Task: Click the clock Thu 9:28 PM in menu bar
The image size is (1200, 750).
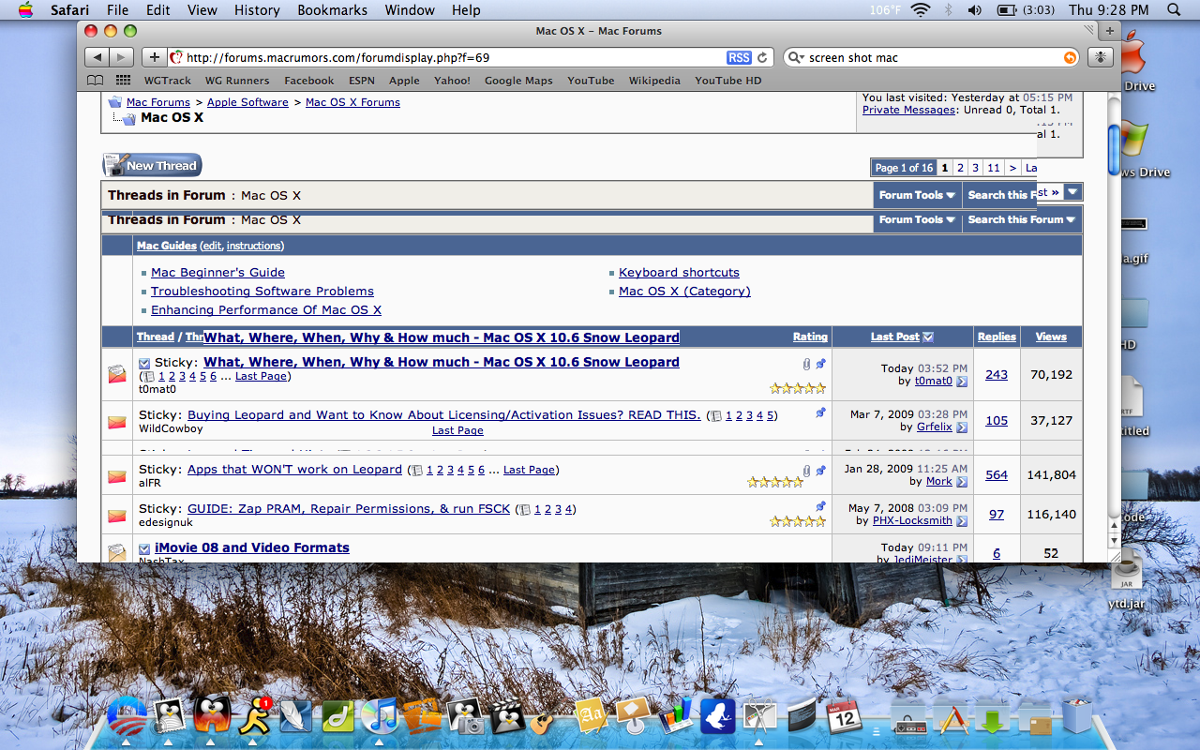Action: [x=1109, y=10]
